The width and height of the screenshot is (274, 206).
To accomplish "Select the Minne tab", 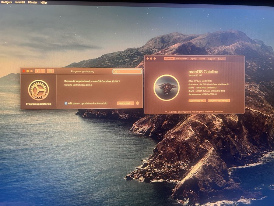I will (202, 59).
